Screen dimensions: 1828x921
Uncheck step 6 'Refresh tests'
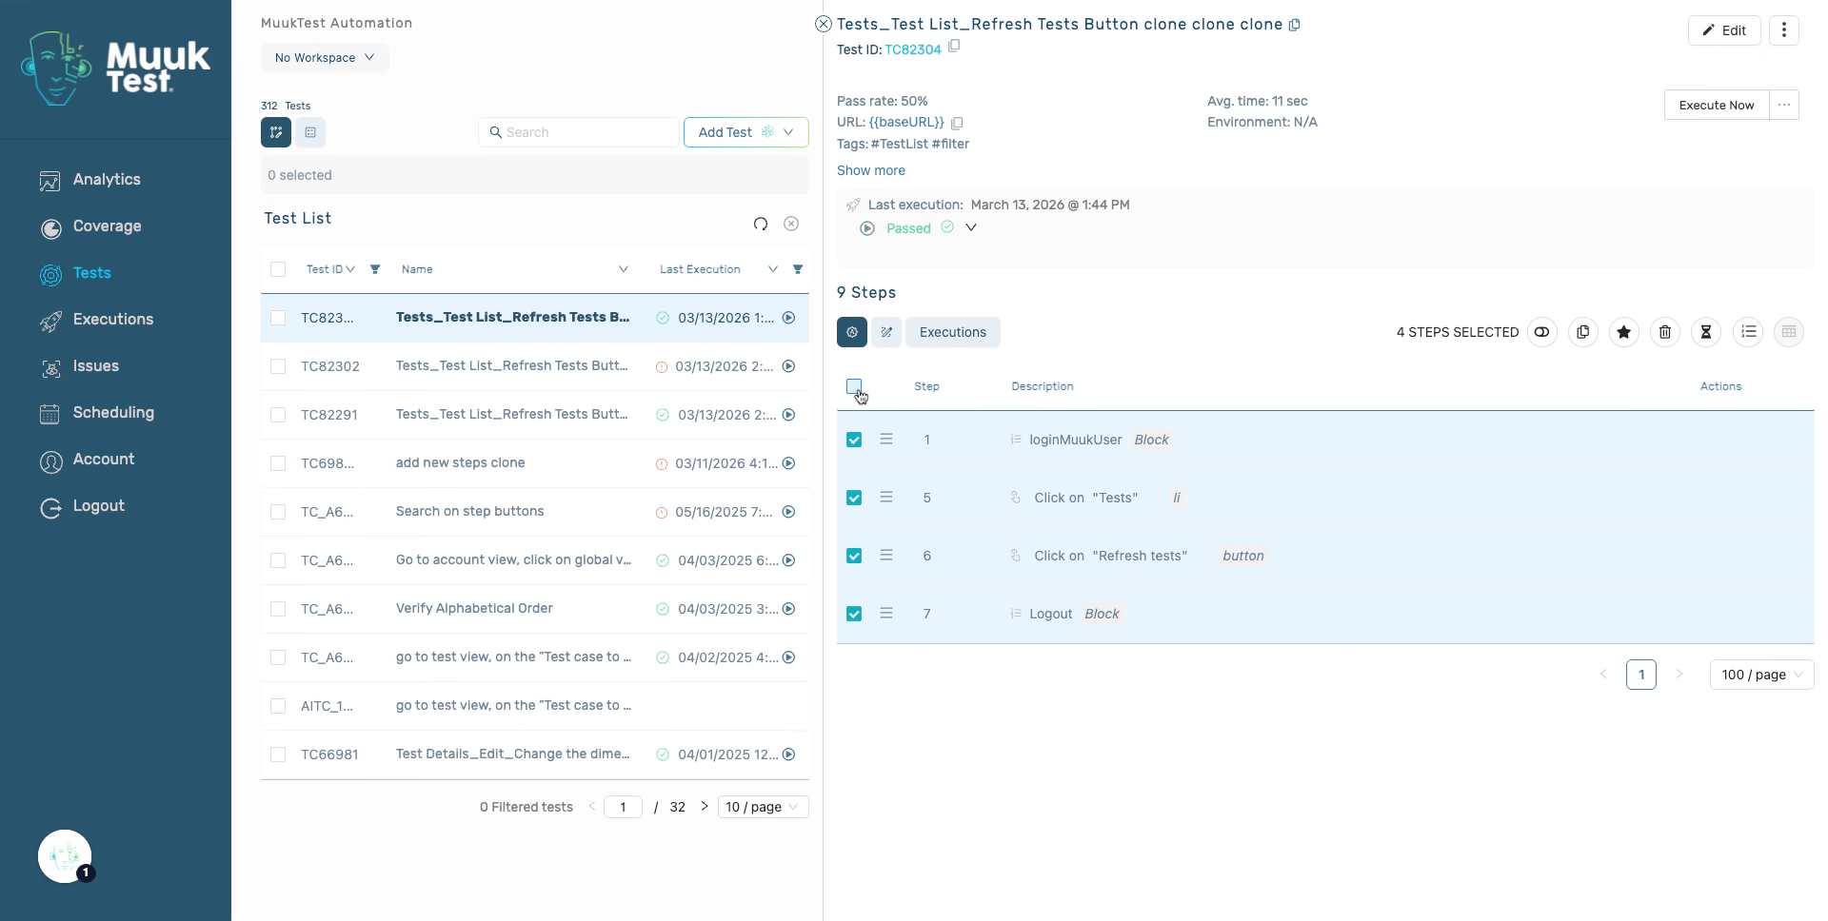tap(854, 556)
